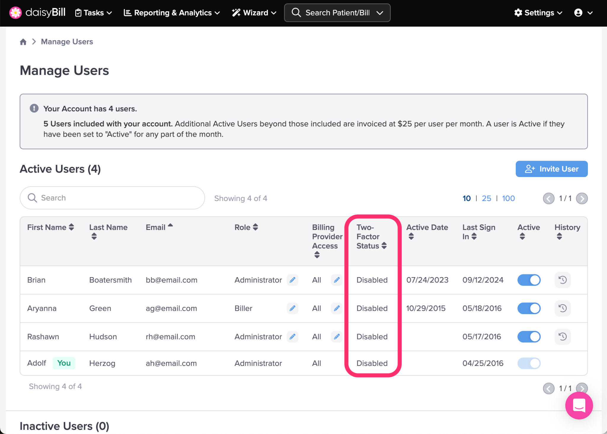Edit Aryanna's billing provider access pencil
Screen dimensions: 607x434
click(x=336, y=308)
